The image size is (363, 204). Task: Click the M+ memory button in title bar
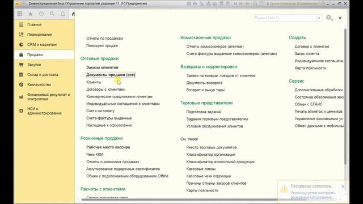coord(242,3)
